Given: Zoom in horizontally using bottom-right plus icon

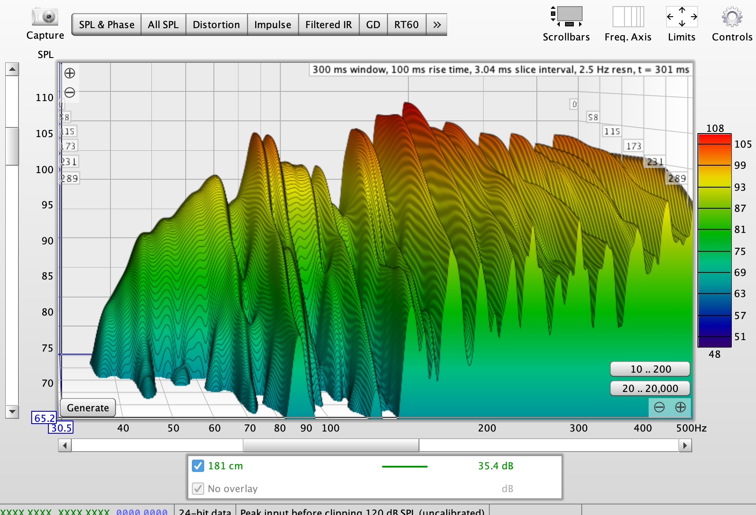Looking at the screenshot, I should pyautogui.click(x=680, y=407).
